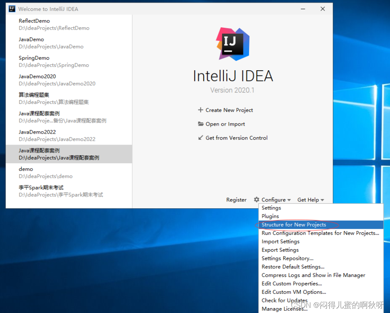
Task: Click the IntelliJ IDEA logo image
Action: pyautogui.click(x=233, y=44)
